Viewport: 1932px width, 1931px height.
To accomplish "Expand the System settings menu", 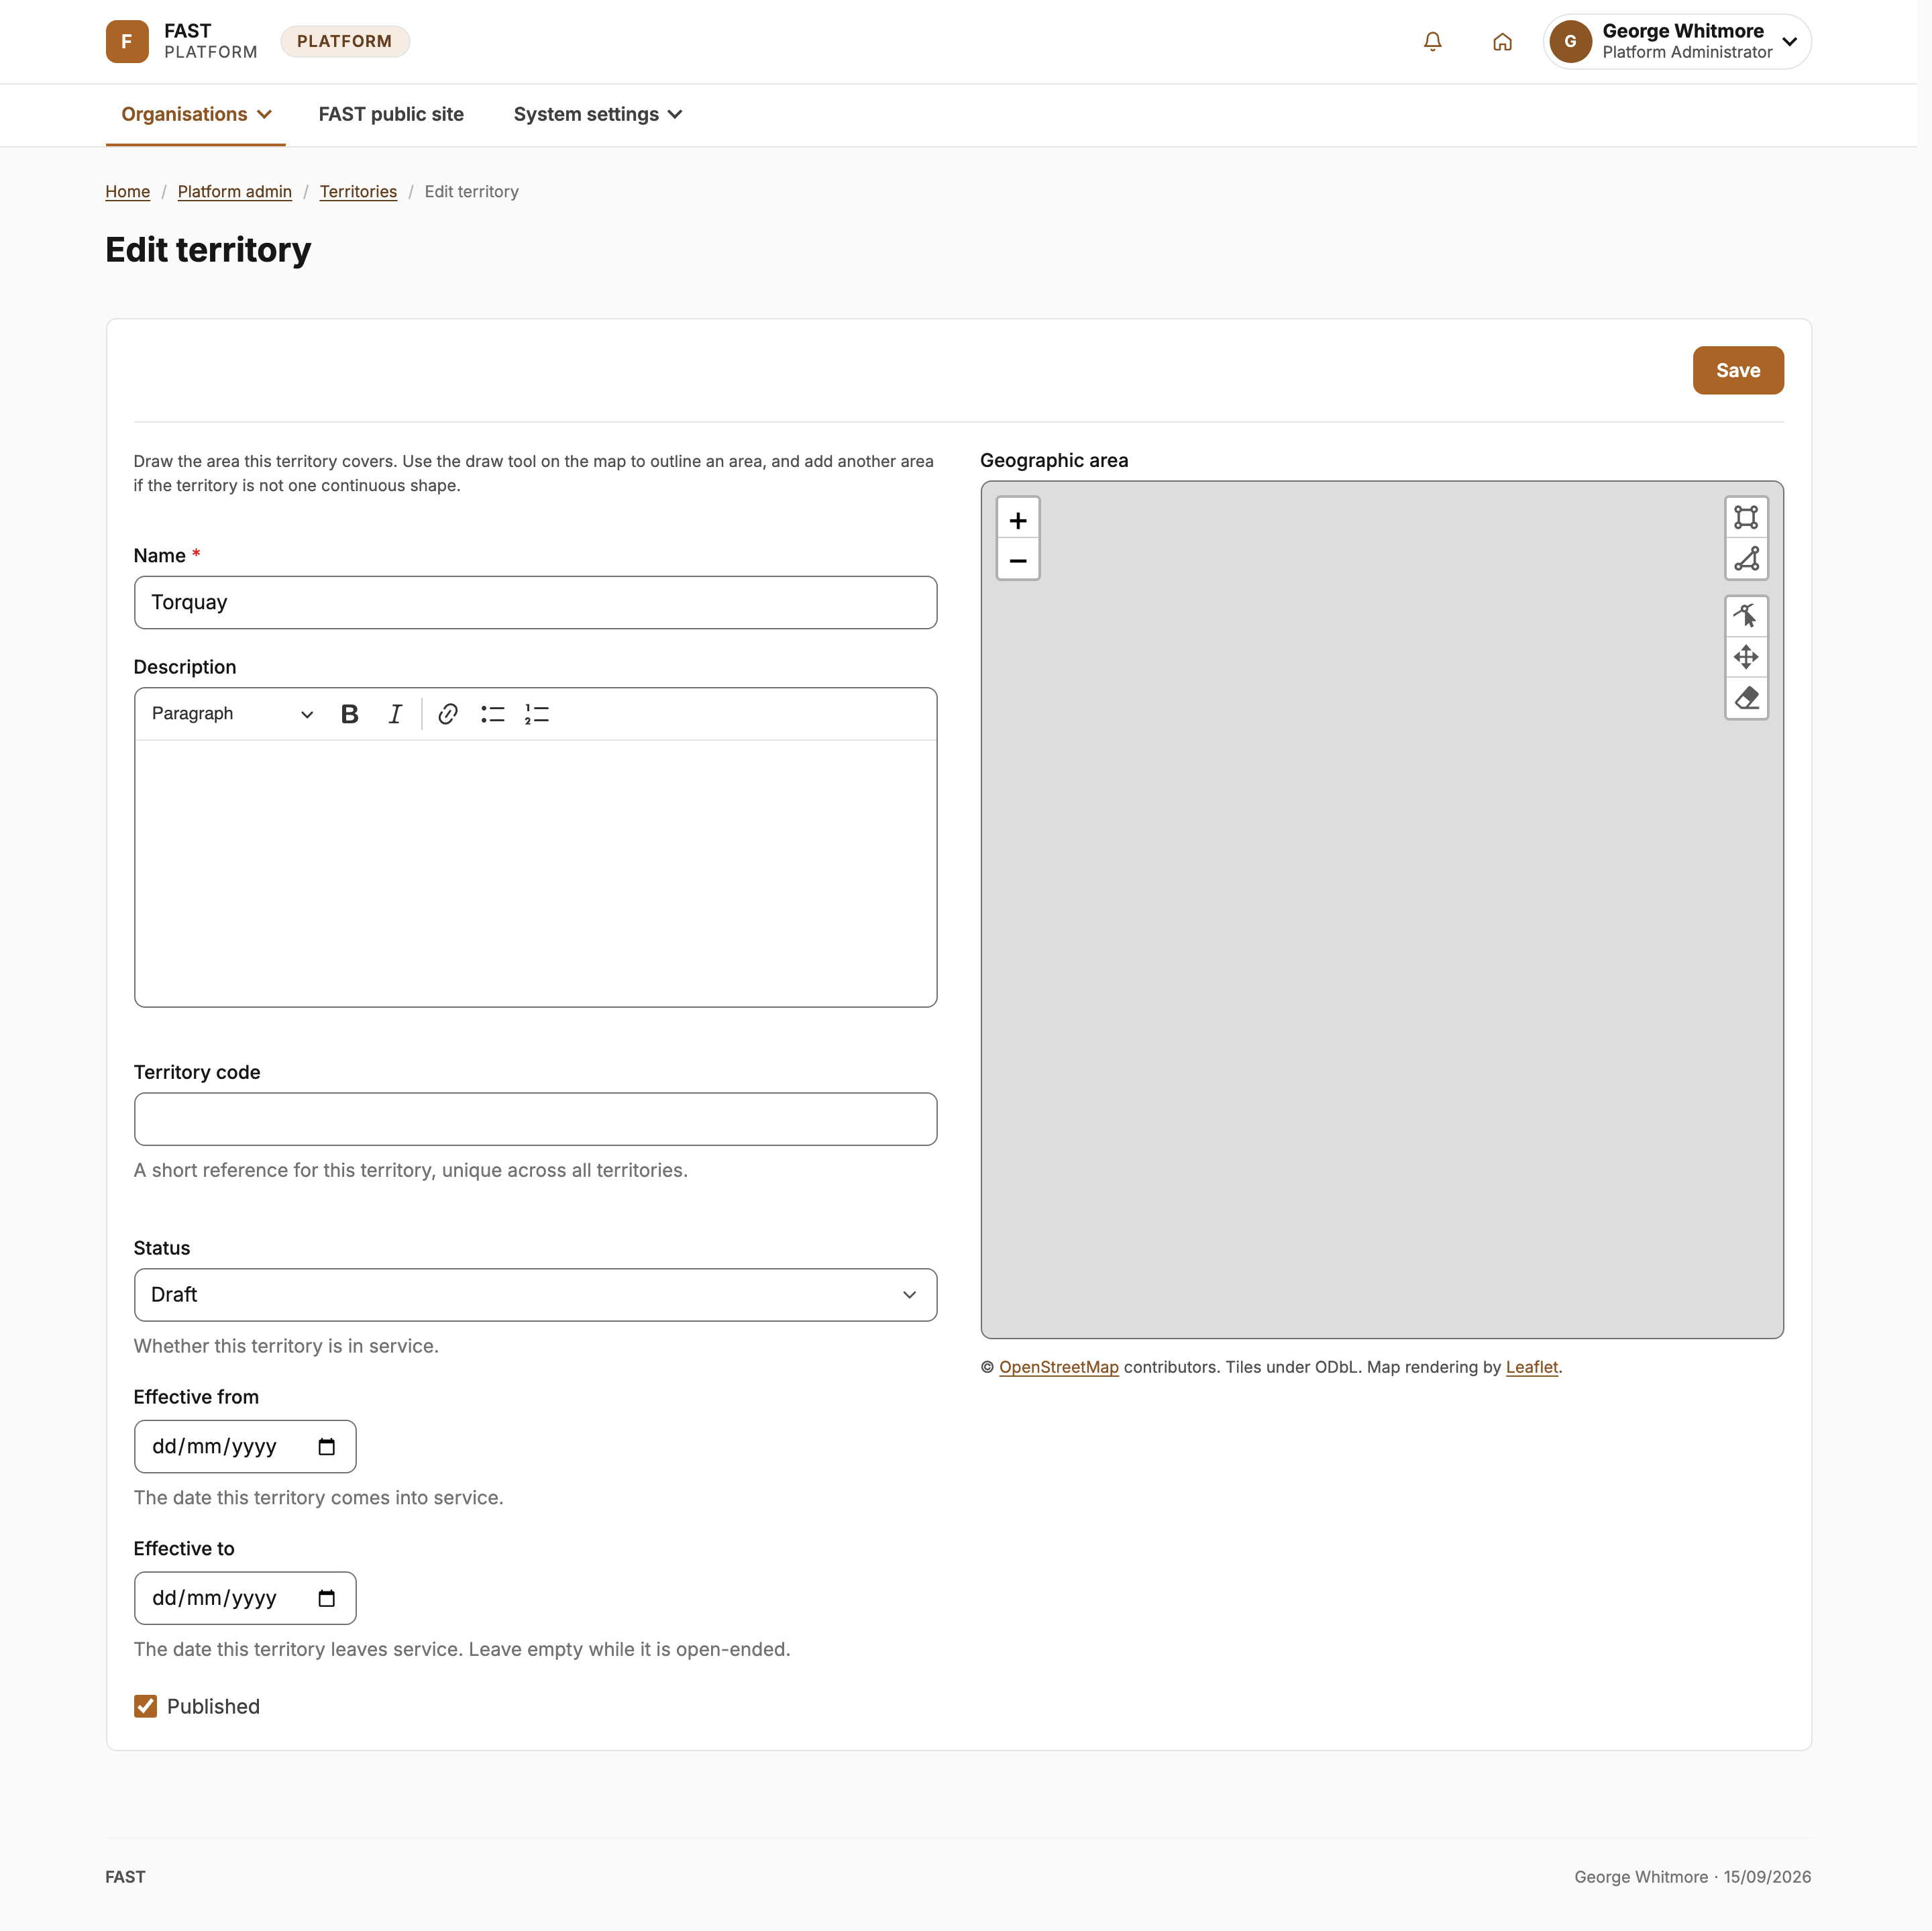I will click(x=598, y=114).
